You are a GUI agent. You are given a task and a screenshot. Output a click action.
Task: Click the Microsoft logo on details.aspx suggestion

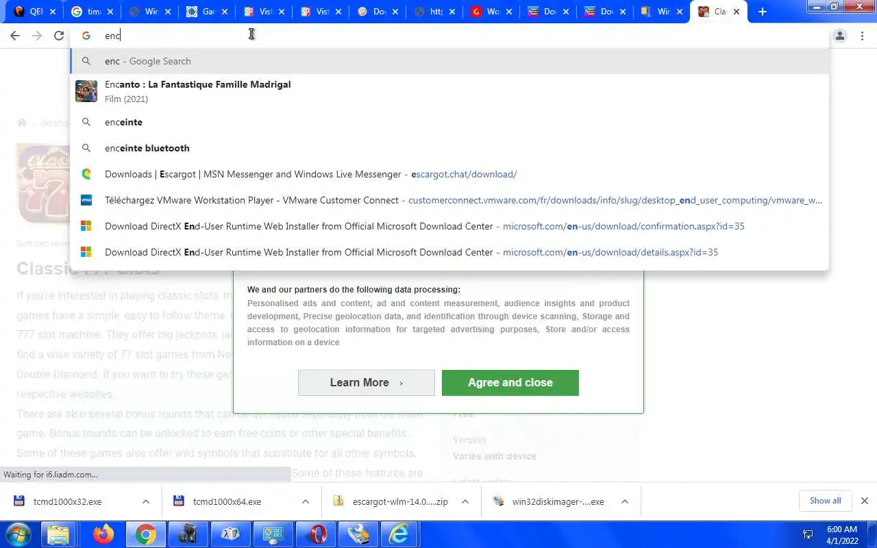pyautogui.click(x=86, y=252)
